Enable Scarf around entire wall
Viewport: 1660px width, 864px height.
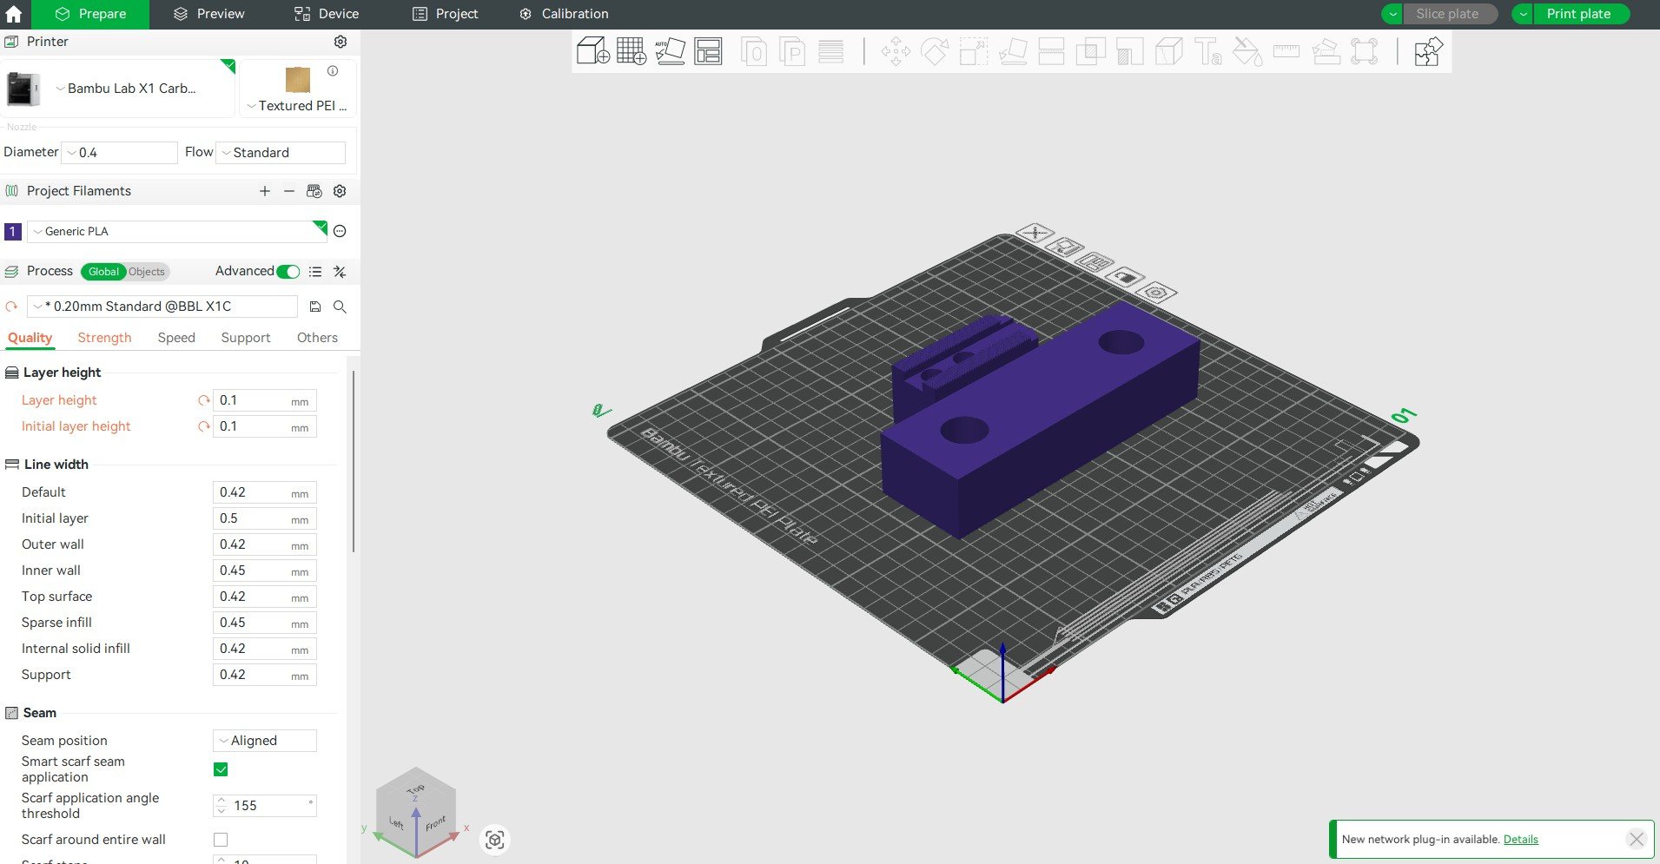221,839
